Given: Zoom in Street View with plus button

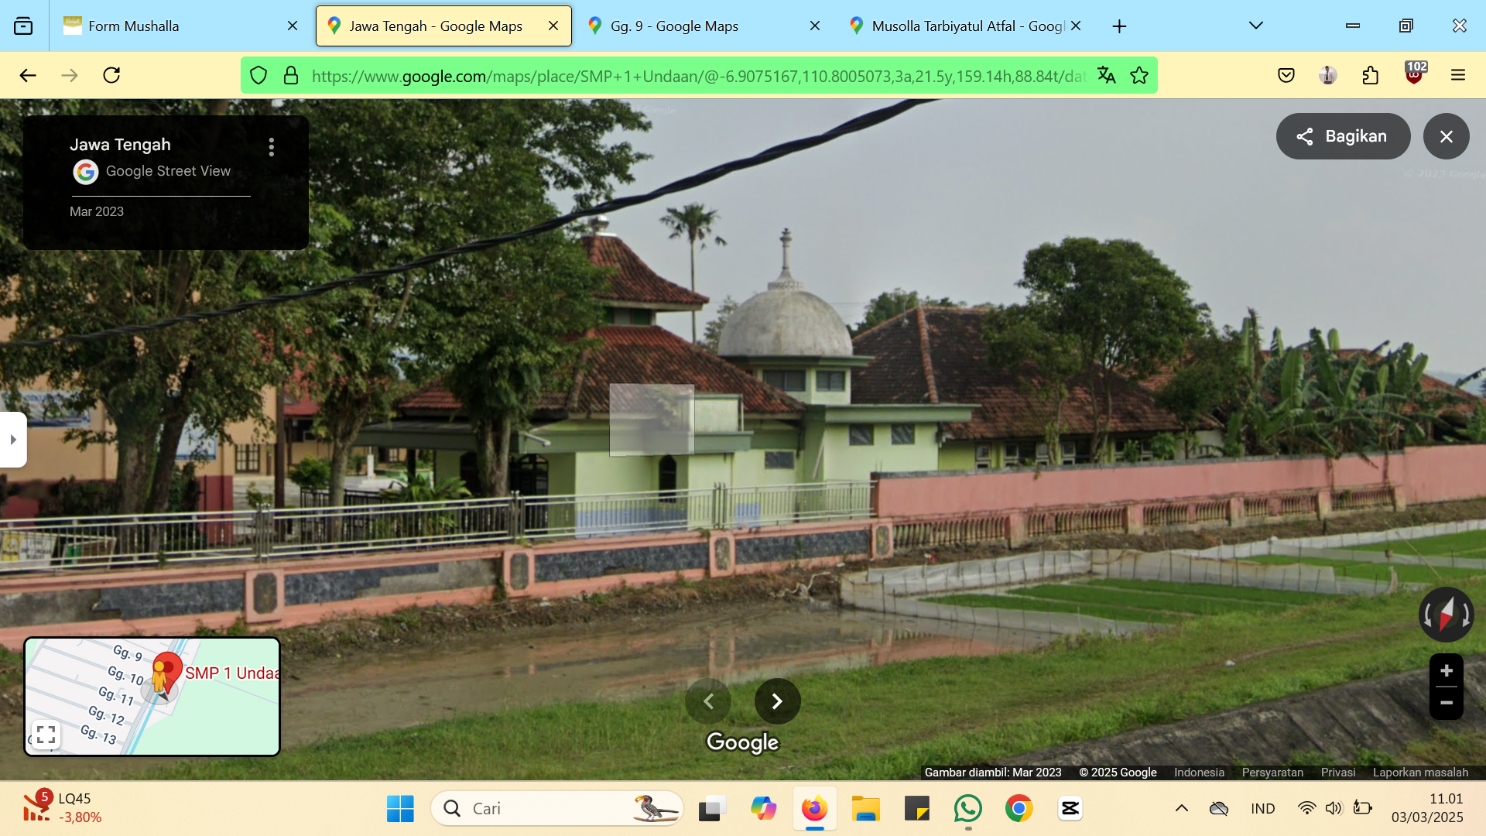Looking at the screenshot, I should coord(1446,670).
